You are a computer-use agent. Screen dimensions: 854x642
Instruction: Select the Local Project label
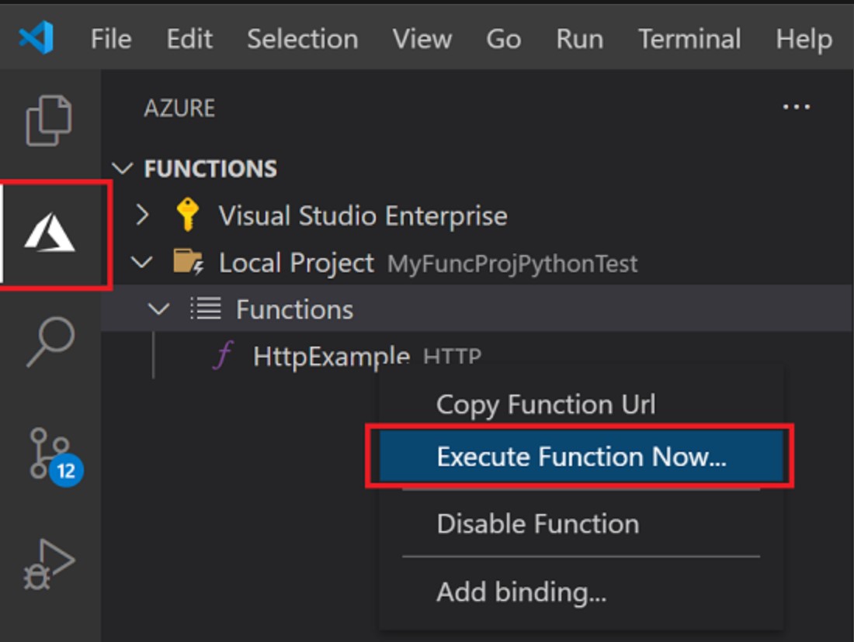coord(297,263)
